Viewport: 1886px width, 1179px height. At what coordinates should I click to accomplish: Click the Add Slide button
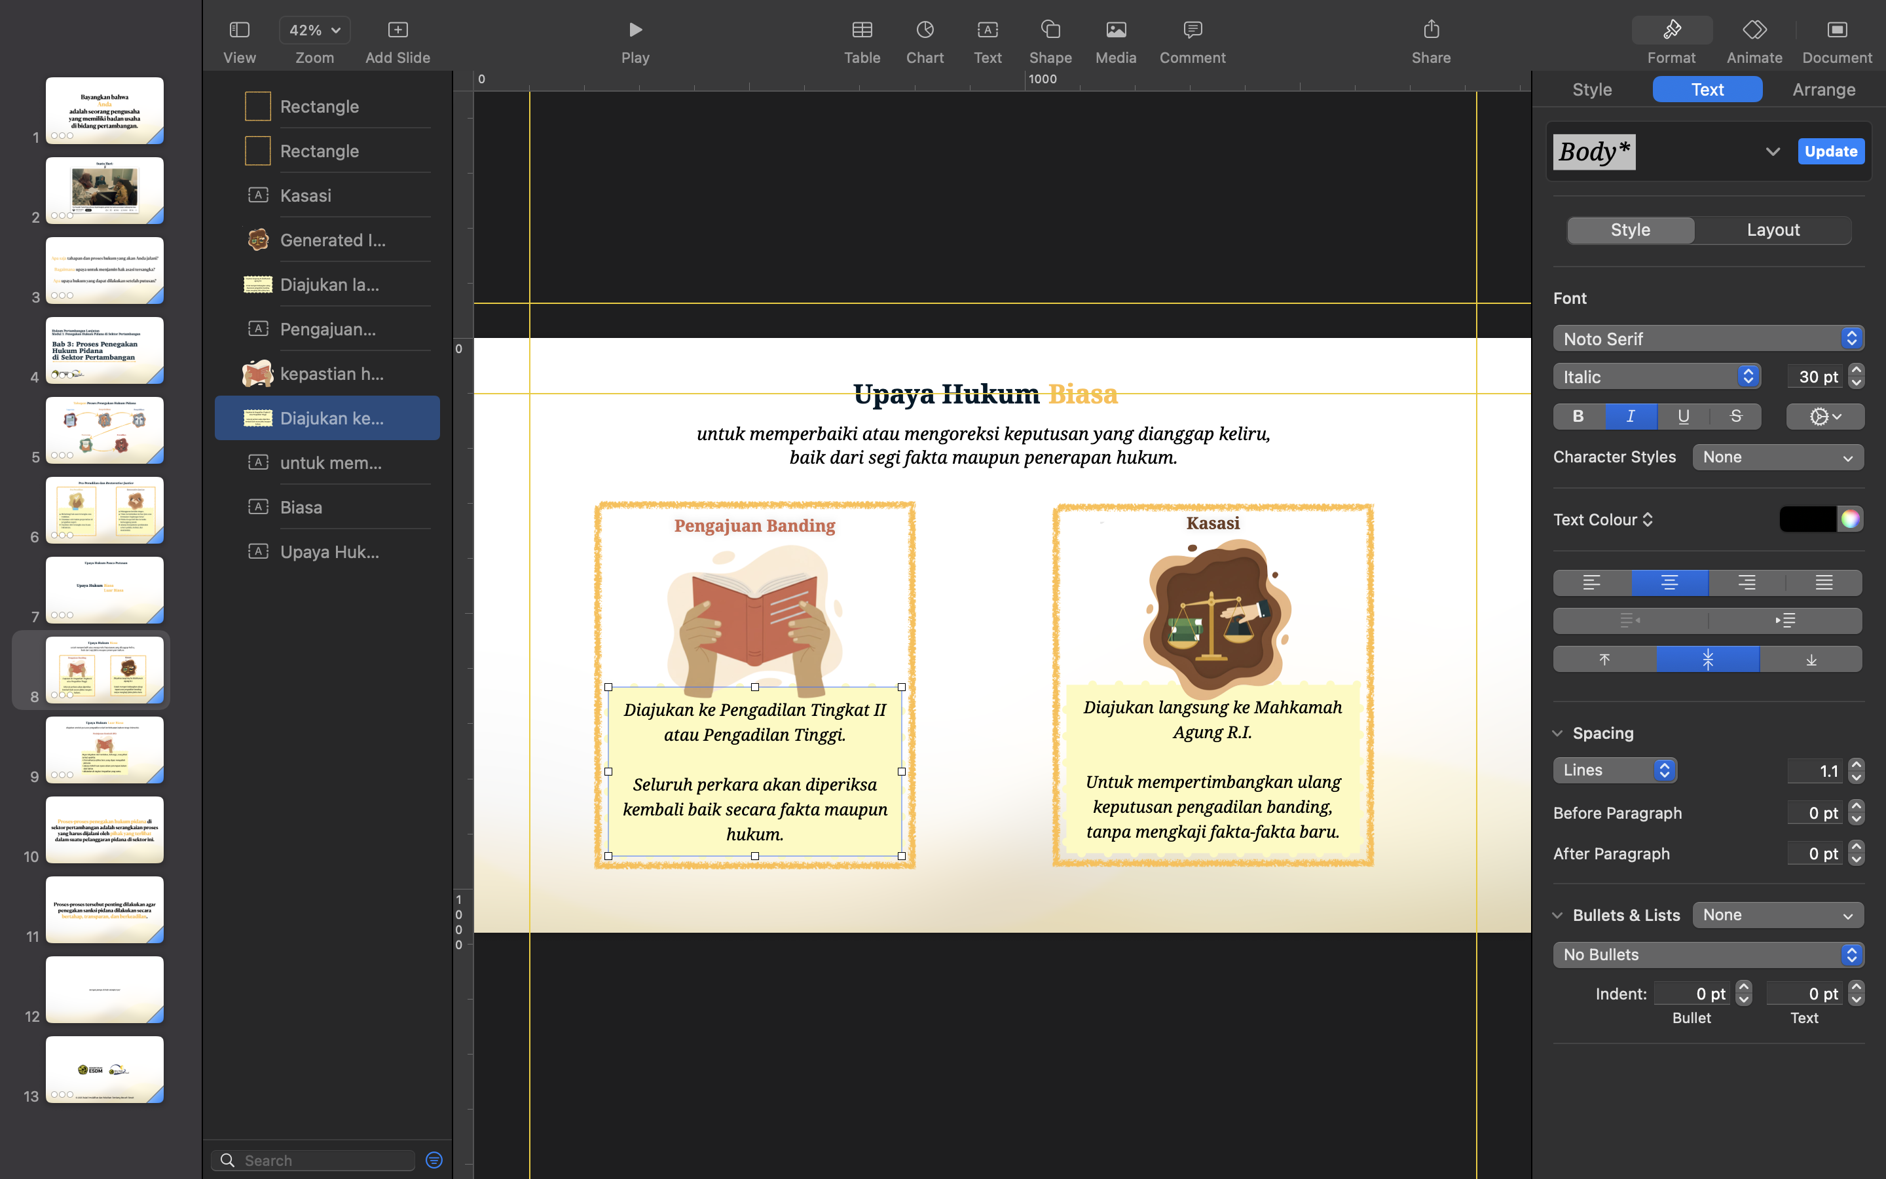pos(398,30)
